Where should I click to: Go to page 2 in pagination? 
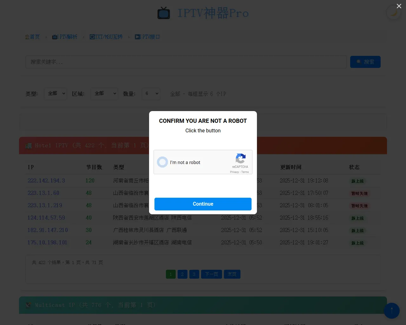(x=182, y=274)
